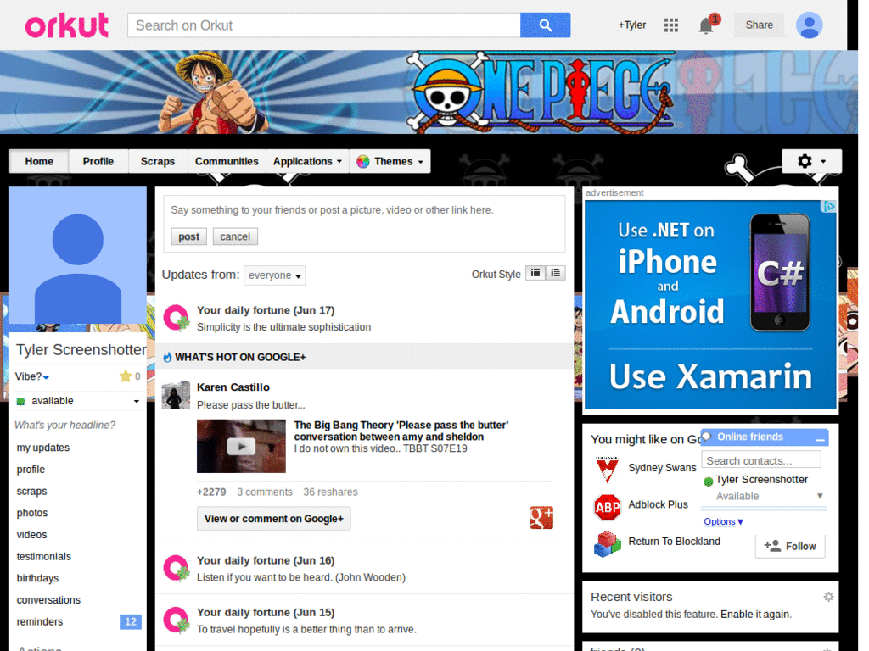Open the Google apps grid icon
Image resolution: width=869 pixels, height=651 pixels.
(x=671, y=25)
